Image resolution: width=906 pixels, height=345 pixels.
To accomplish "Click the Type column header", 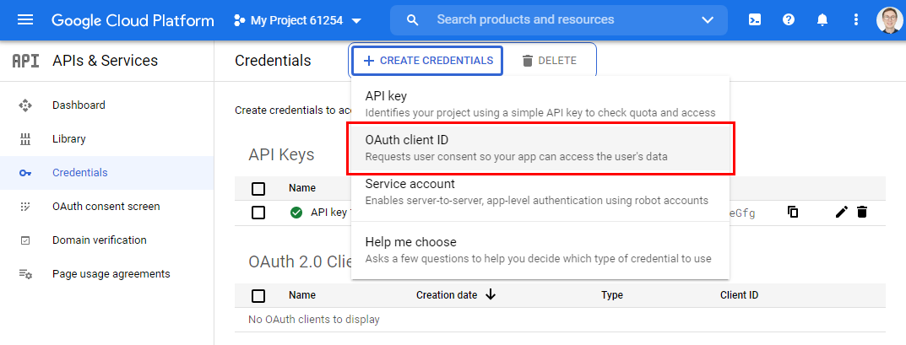I will point(612,294).
